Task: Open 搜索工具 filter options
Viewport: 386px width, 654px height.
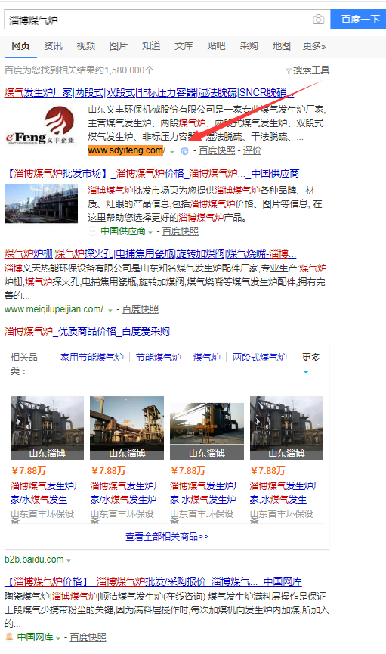Action: coord(311,70)
